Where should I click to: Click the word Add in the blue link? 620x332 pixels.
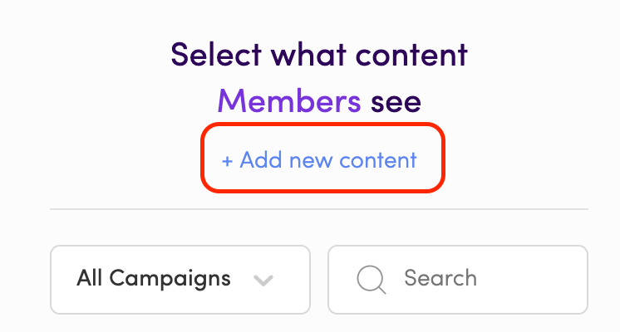click(261, 160)
